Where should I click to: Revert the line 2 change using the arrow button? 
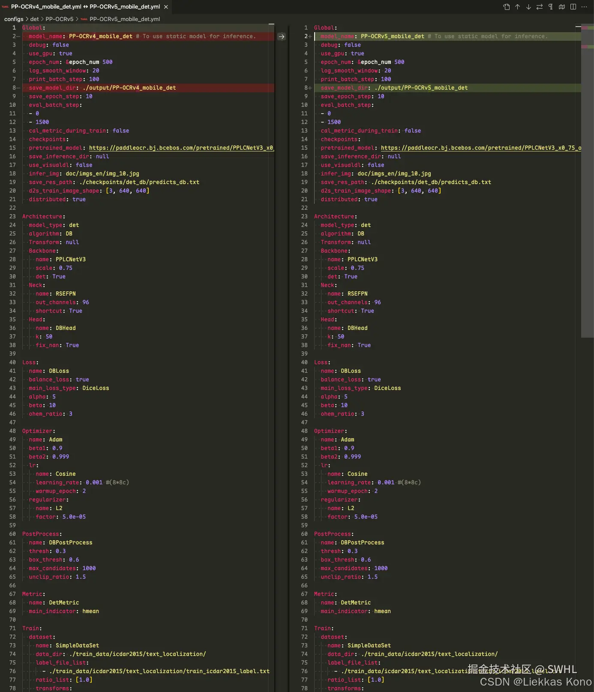click(x=282, y=36)
